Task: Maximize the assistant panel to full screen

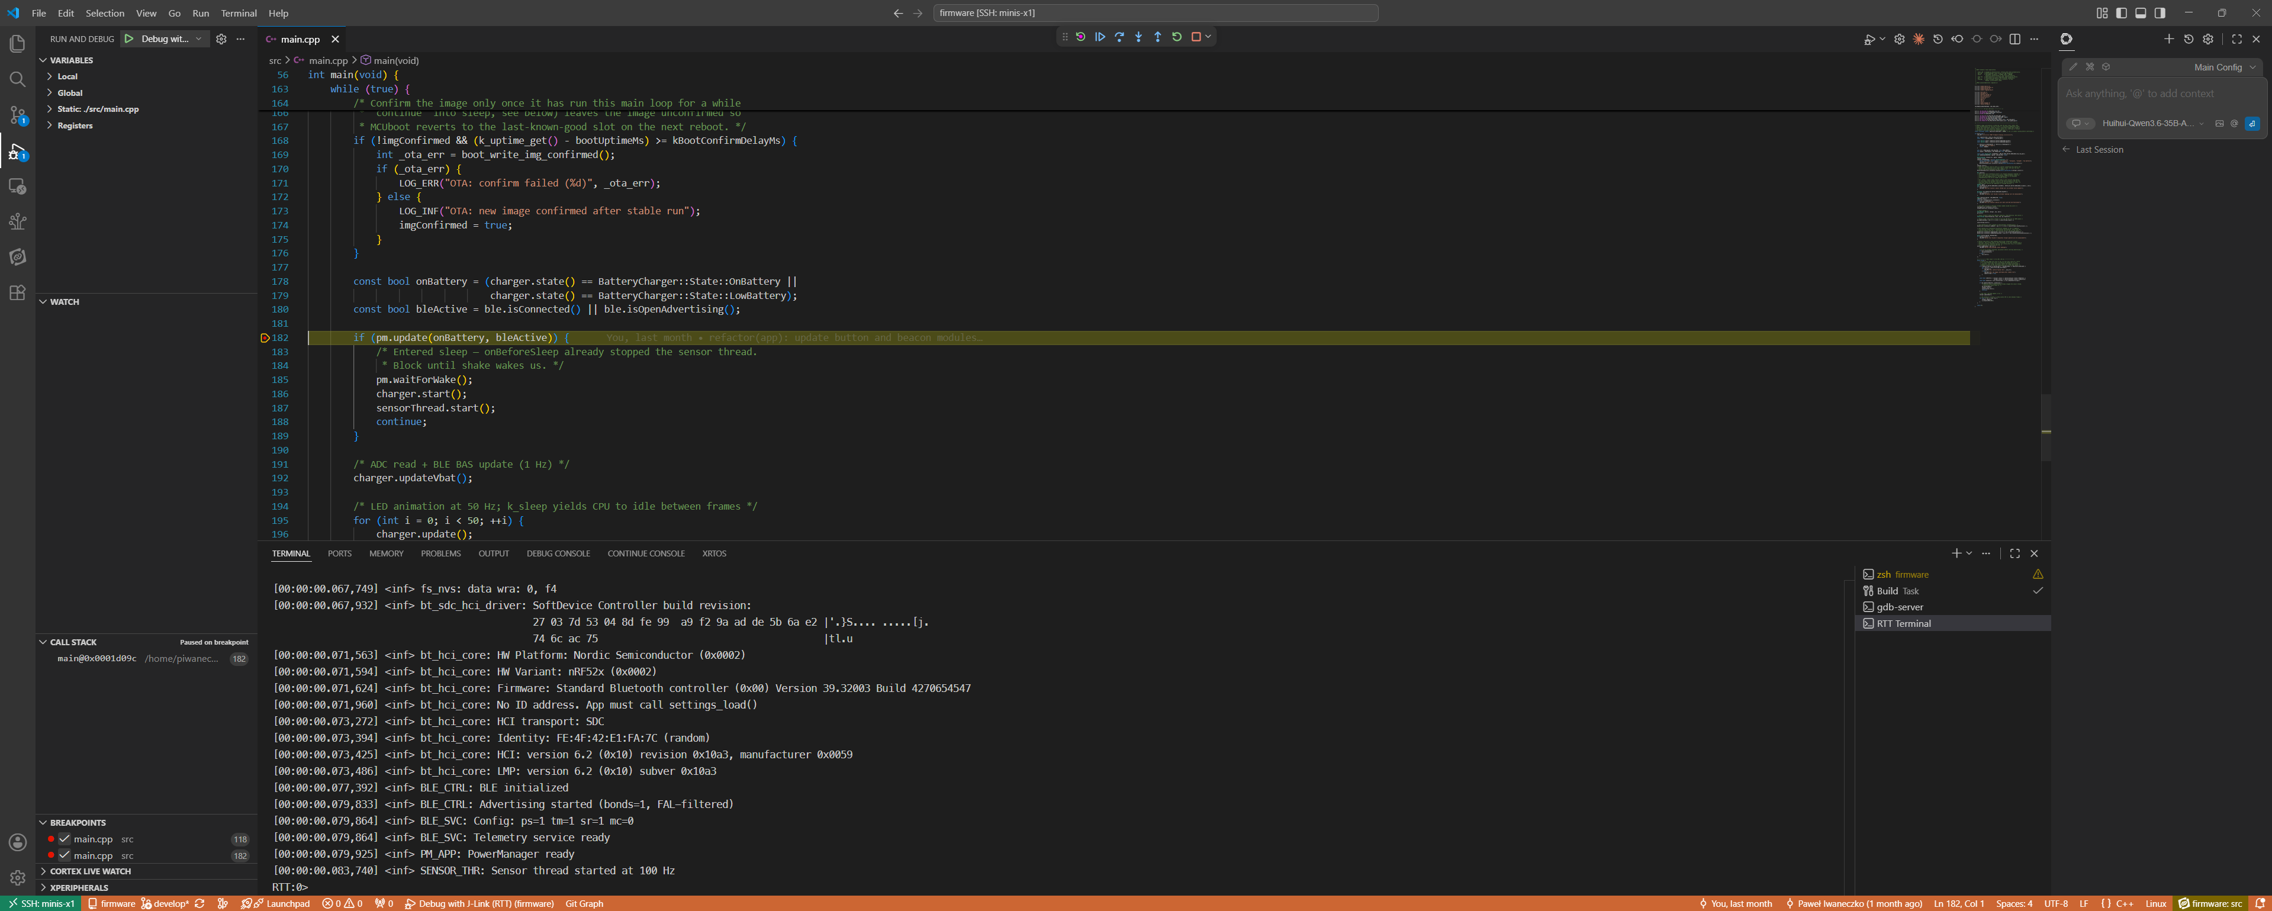Action: click(x=2236, y=39)
